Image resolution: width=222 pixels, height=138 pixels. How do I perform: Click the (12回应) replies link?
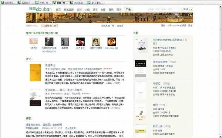click(x=116, y=108)
